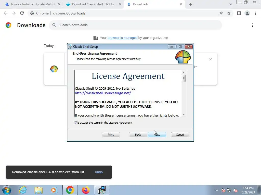The image size is (261, 195).
Task: Click the Back button in setup
Action: click(x=138, y=135)
